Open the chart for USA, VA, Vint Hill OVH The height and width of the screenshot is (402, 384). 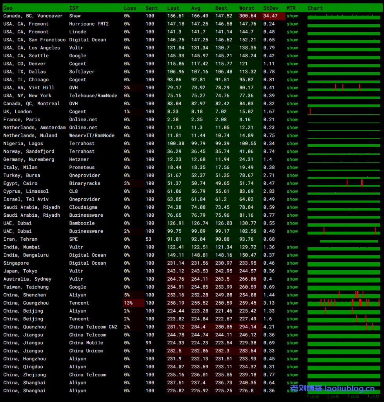[x=344, y=88]
